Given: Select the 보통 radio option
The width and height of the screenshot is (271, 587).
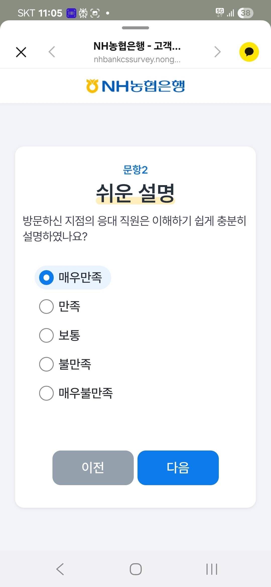Looking at the screenshot, I should coord(46,335).
